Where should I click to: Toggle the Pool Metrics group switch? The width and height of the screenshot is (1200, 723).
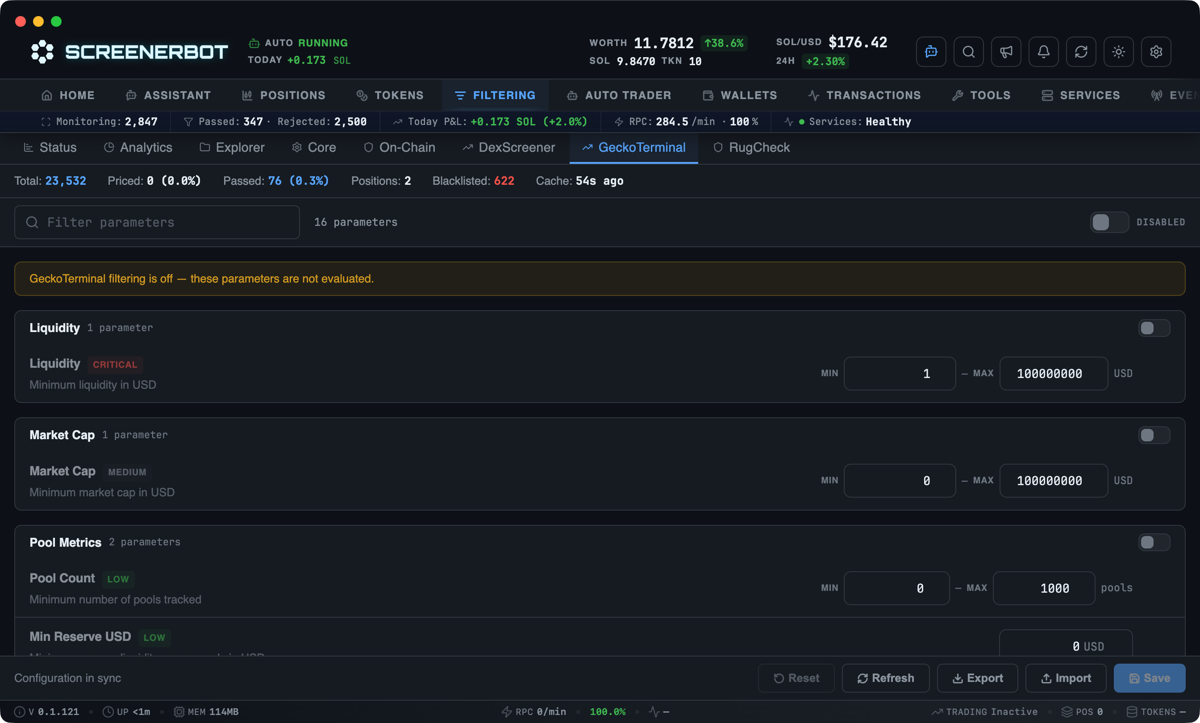[1154, 542]
